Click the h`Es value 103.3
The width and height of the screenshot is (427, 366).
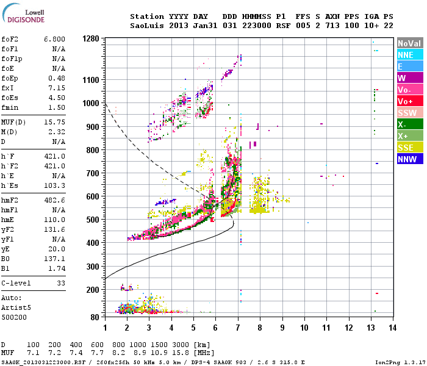click(x=54, y=185)
